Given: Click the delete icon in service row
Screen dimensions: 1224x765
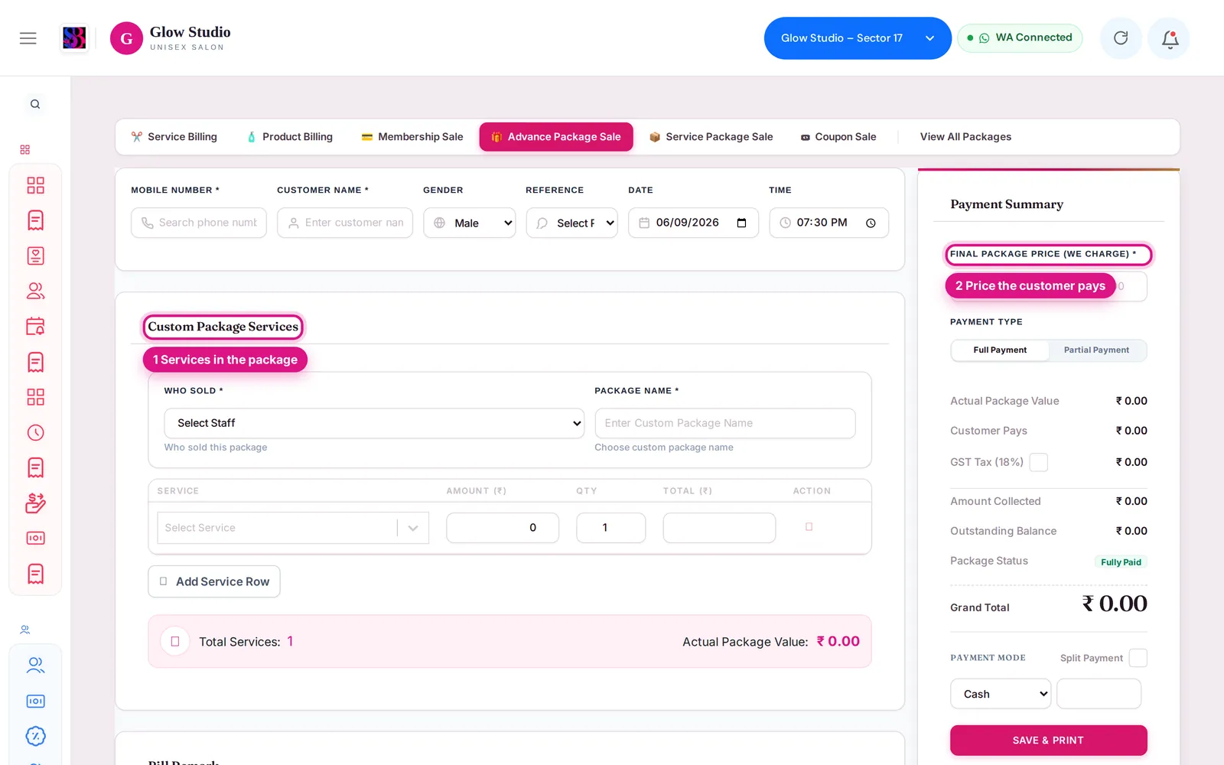Looking at the screenshot, I should [x=809, y=527].
